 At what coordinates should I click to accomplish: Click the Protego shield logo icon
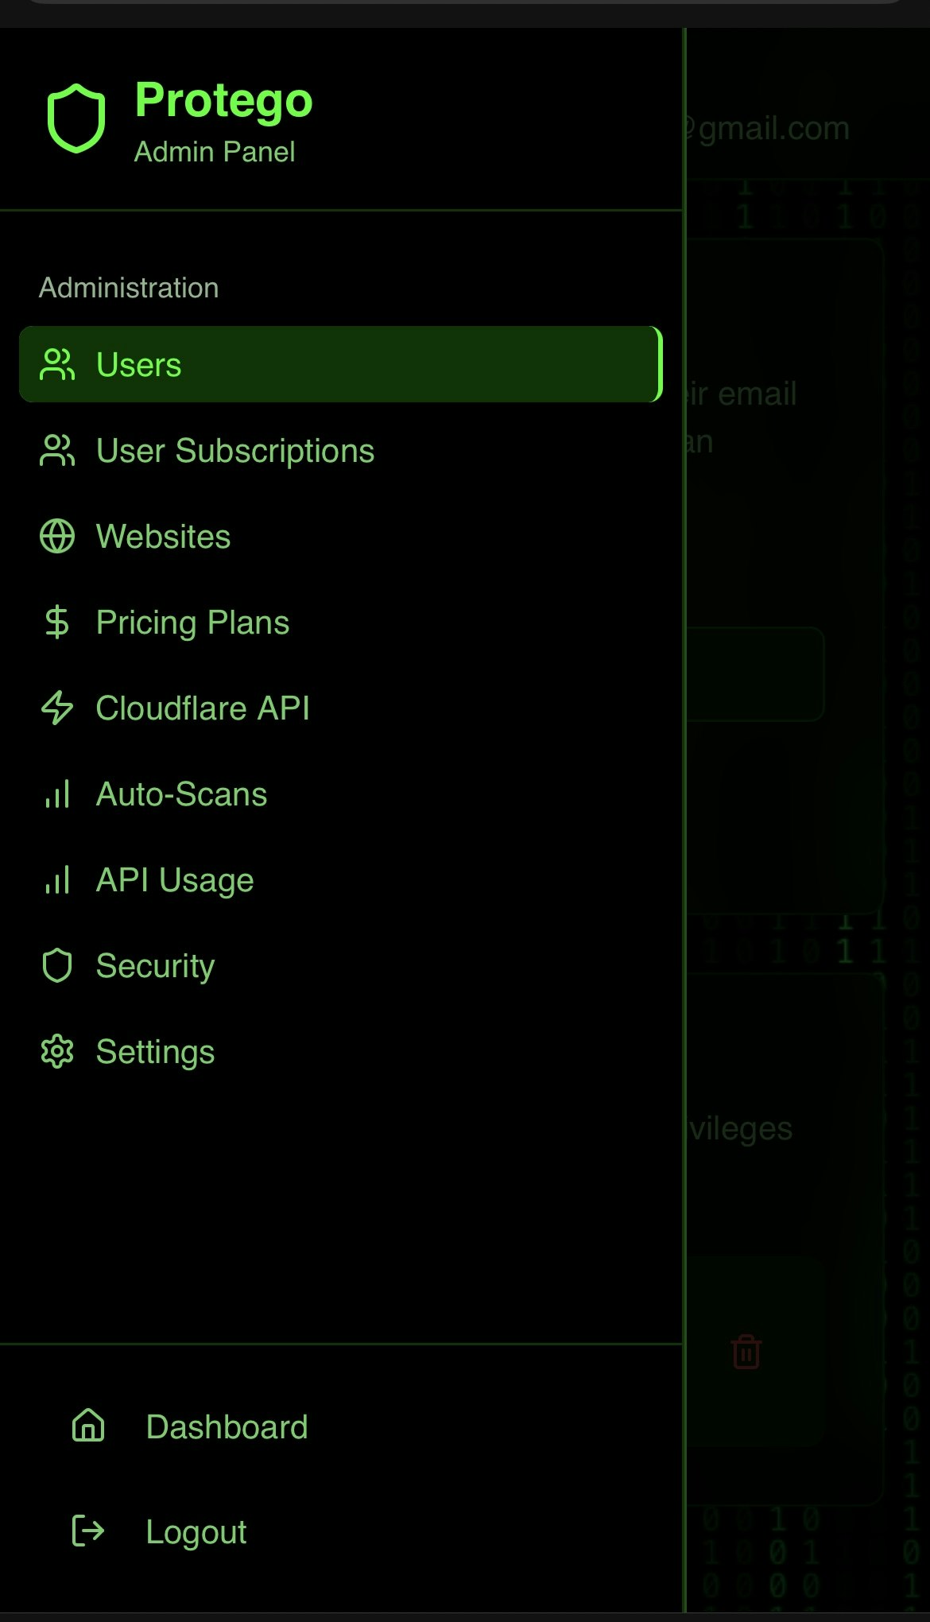[x=76, y=117]
